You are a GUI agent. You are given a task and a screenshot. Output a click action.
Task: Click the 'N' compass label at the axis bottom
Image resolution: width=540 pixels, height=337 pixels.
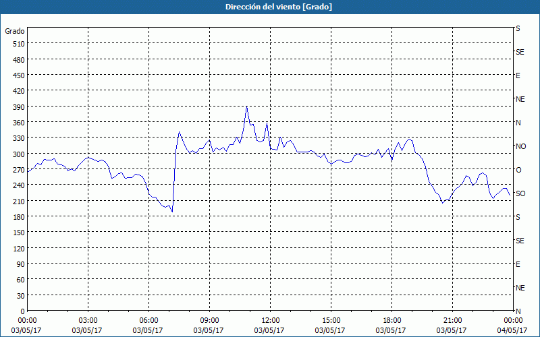pos(518,311)
